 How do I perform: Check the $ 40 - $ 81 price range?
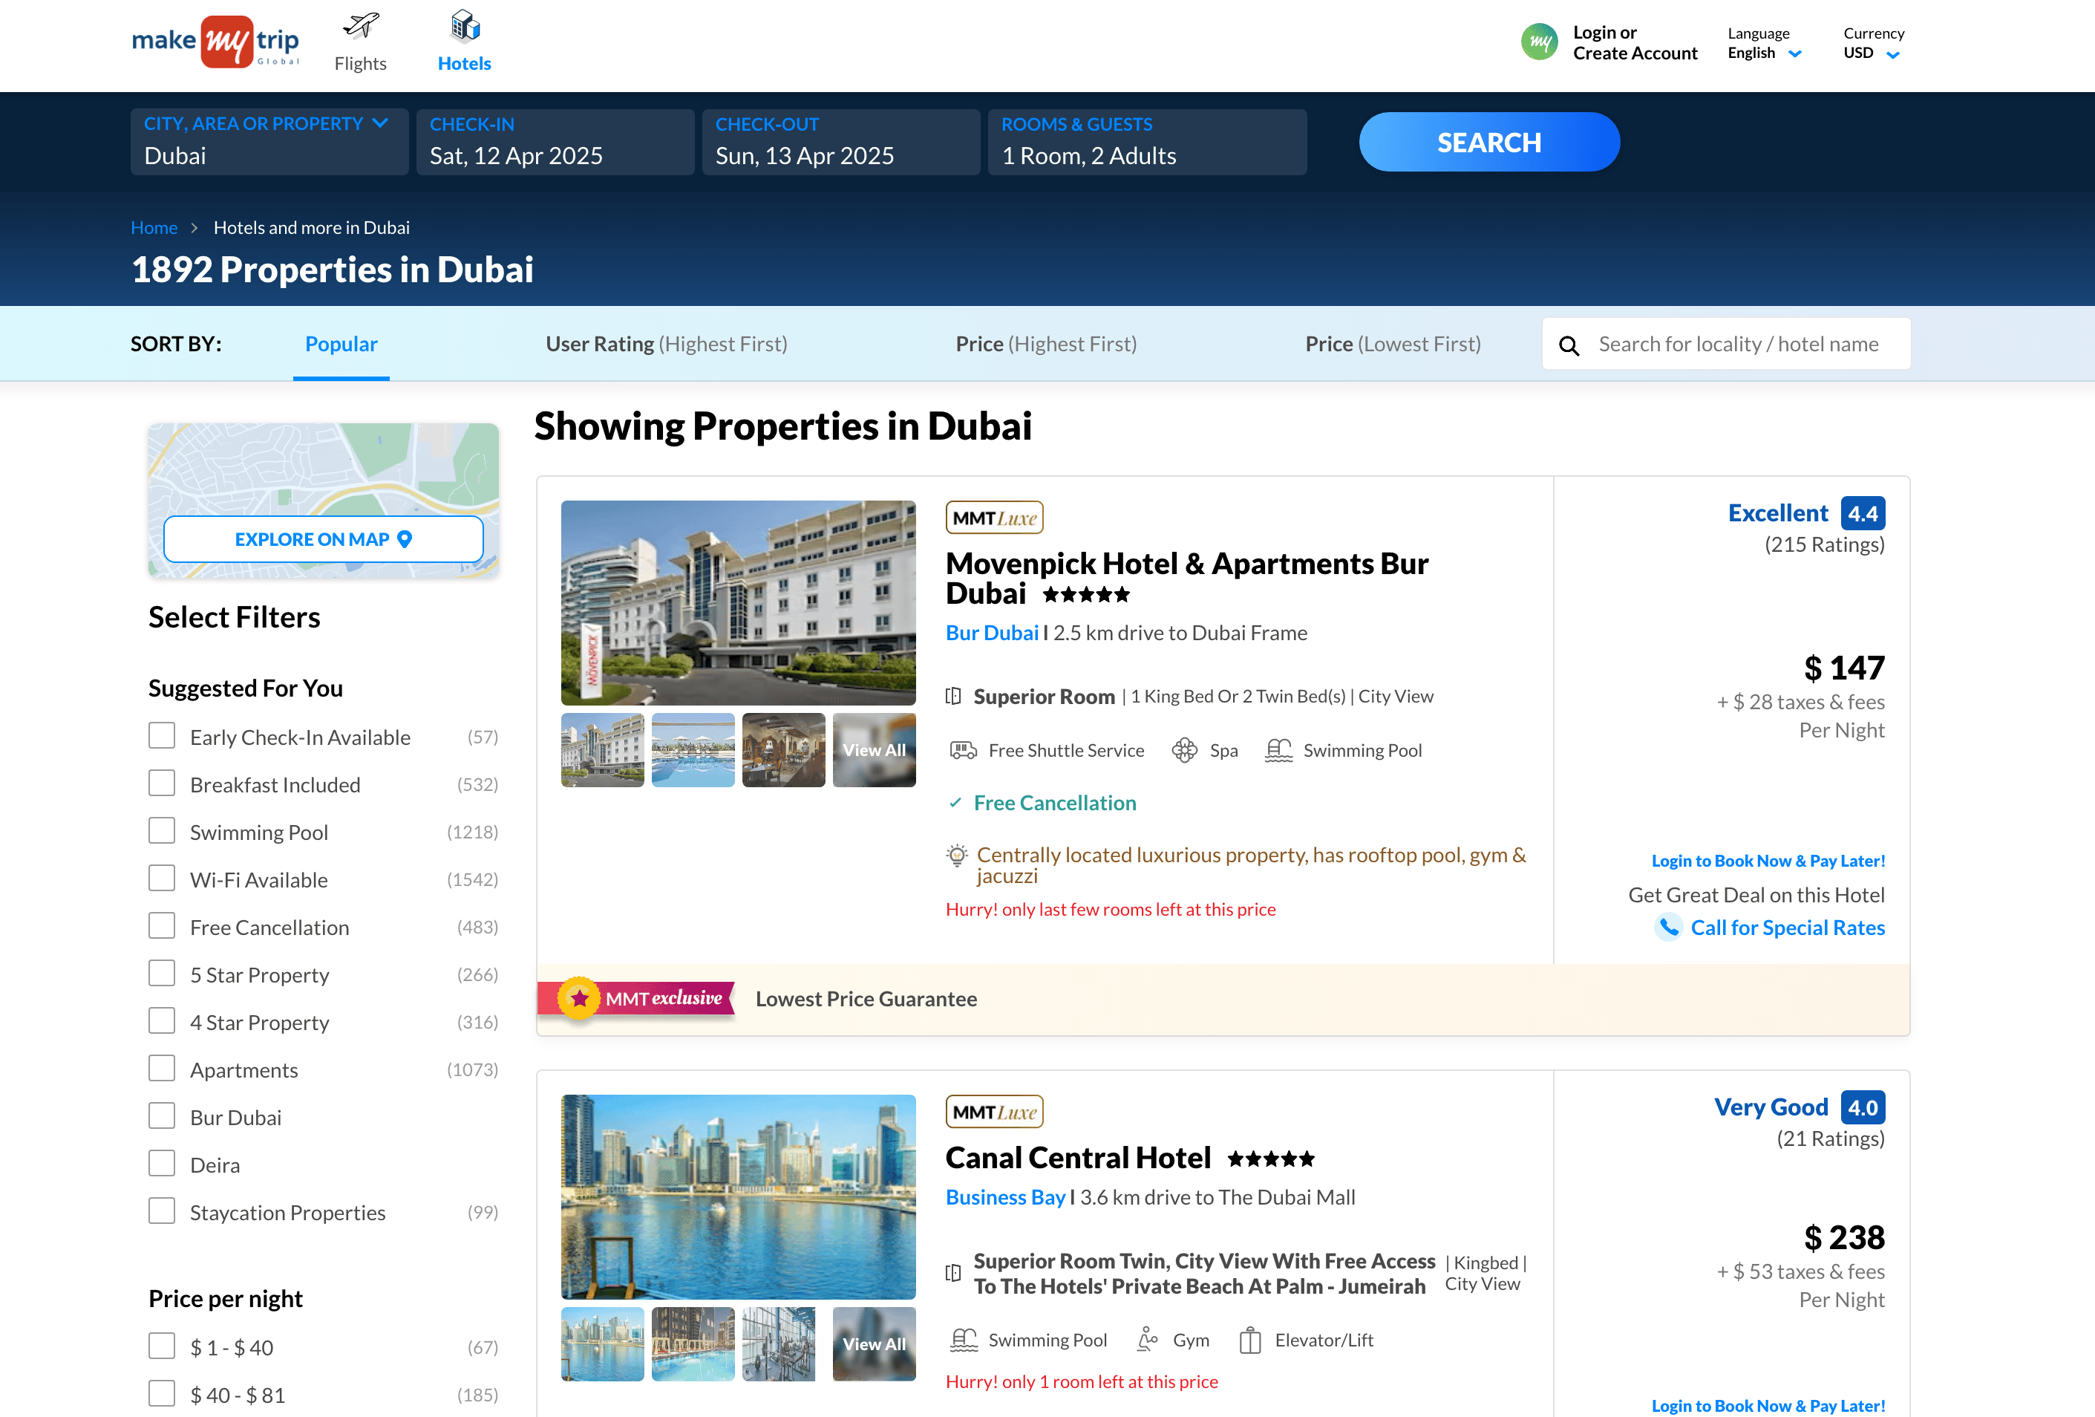coord(163,1393)
